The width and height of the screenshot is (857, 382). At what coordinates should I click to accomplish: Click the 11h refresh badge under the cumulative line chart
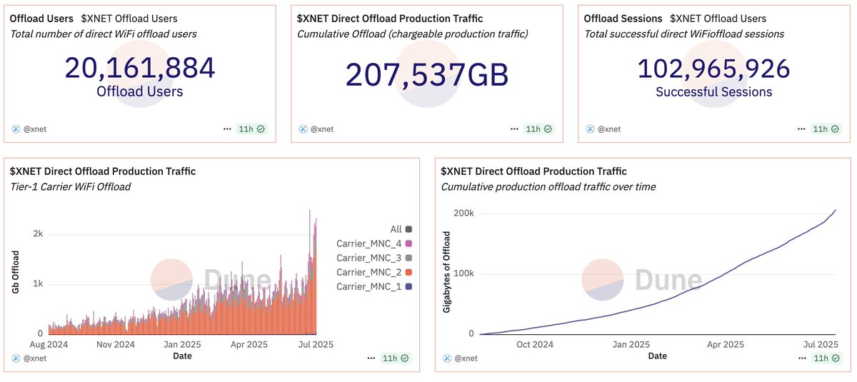pyautogui.click(x=826, y=358)
